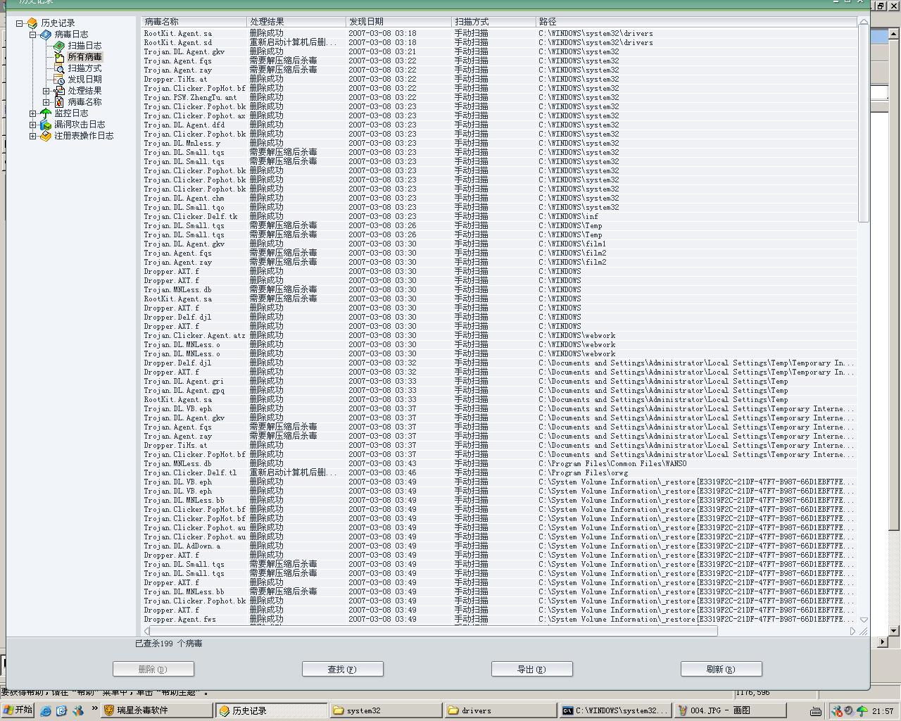Select 监控日志 in the tree

click(x=71, y=113)
